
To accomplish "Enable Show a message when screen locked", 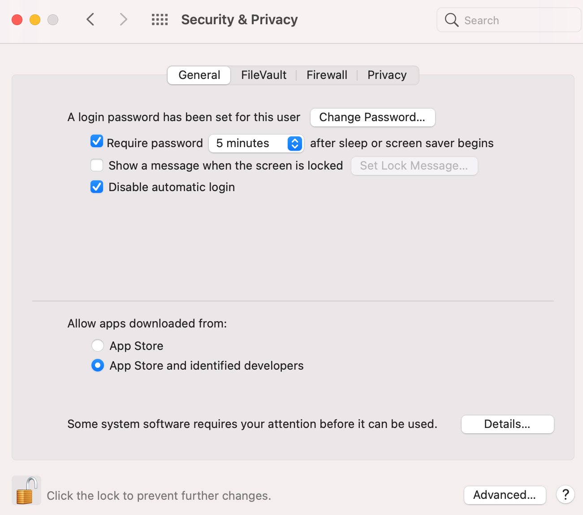I will pos(97,165).
